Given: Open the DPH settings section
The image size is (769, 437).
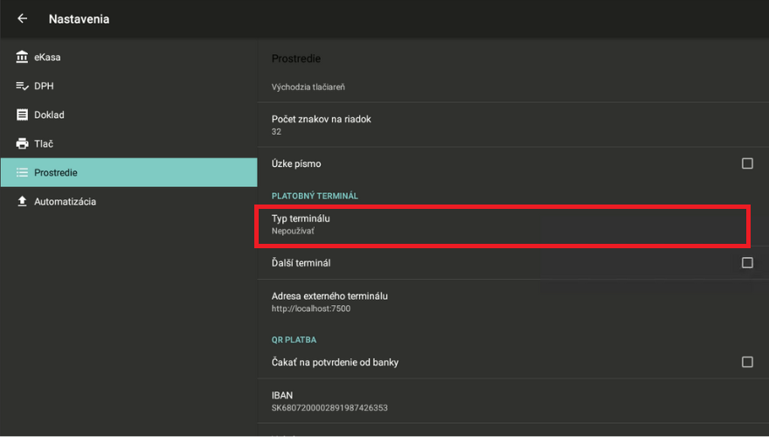Looking at the screenshot, I should point(44,86).
